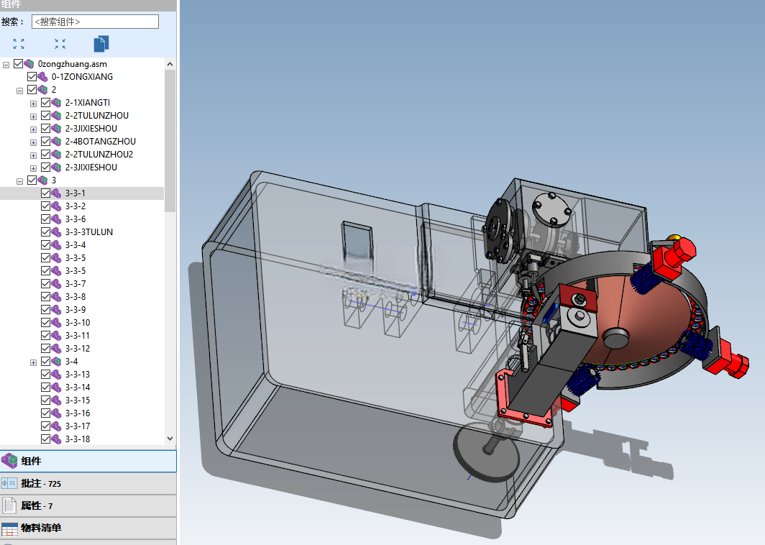Click the collapse all components icon
The width and height of the screenshot is (765, 545).
pyautogui.click(x=60, y=44)
